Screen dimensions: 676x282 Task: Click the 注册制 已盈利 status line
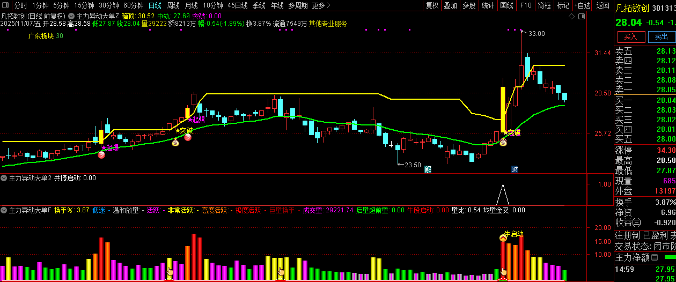point(645,235)
